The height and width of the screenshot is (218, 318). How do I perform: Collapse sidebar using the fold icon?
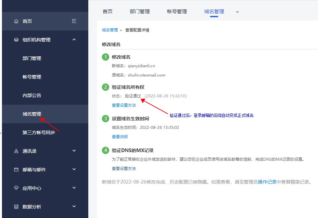click(x=74, y=21)
